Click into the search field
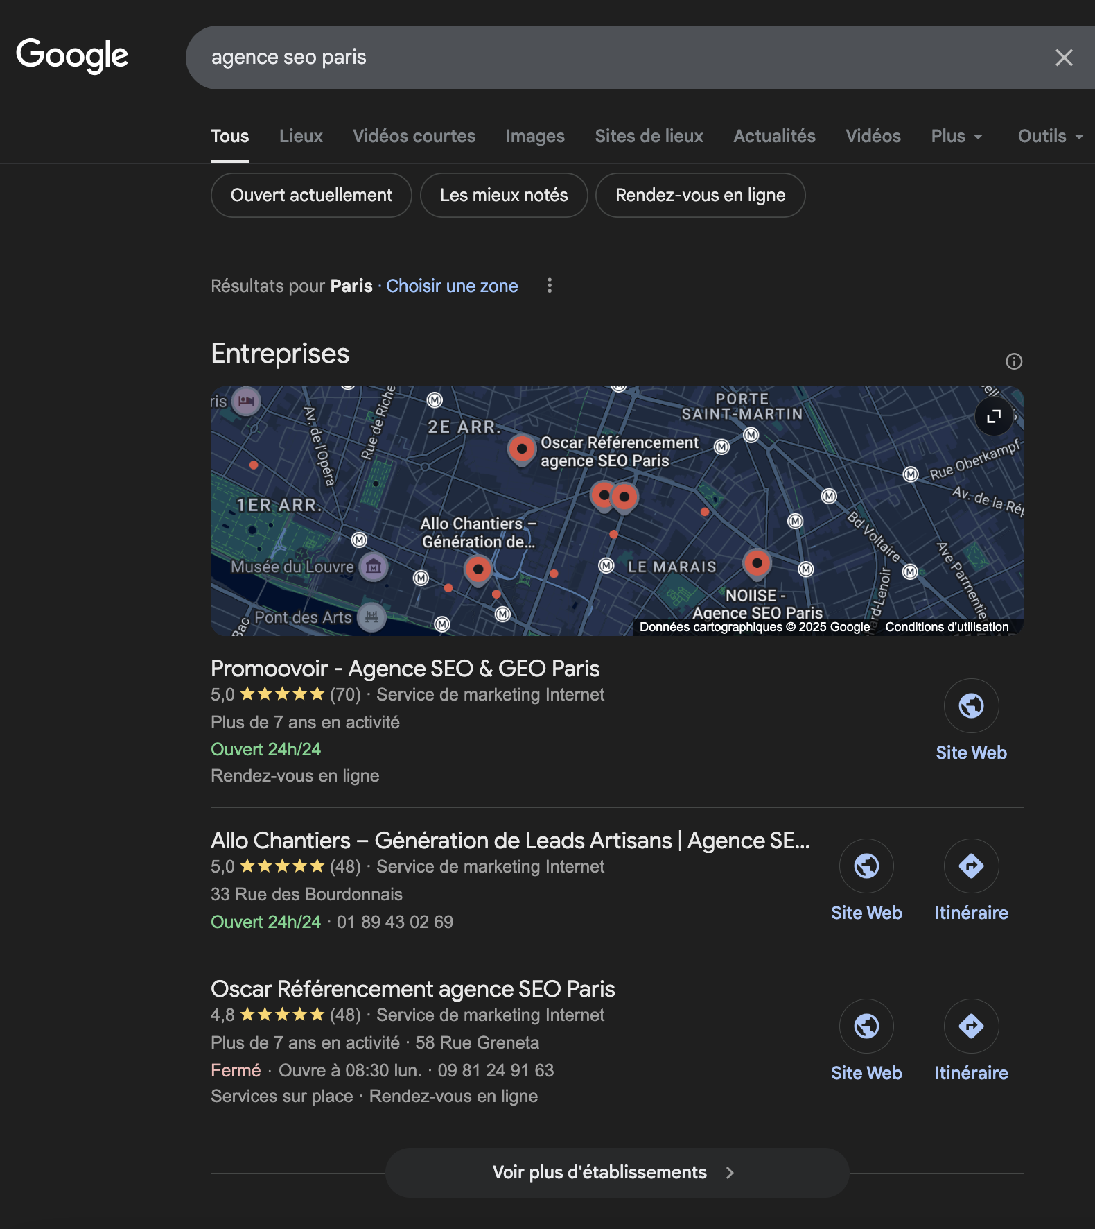This screenshot has height=1229, width=1095. coord(610,58)
